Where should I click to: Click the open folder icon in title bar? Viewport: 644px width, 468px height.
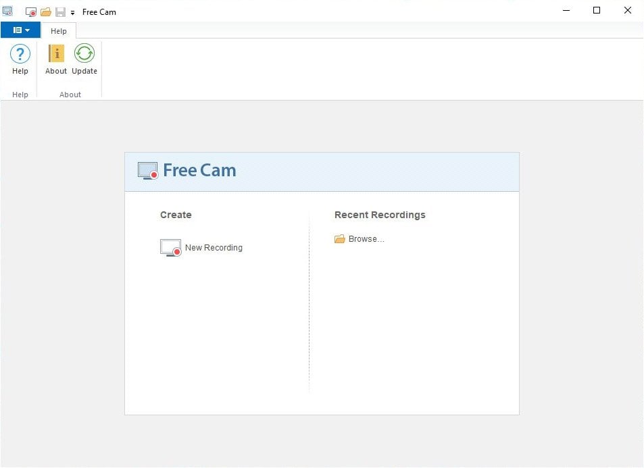click(x=46, y=12)
